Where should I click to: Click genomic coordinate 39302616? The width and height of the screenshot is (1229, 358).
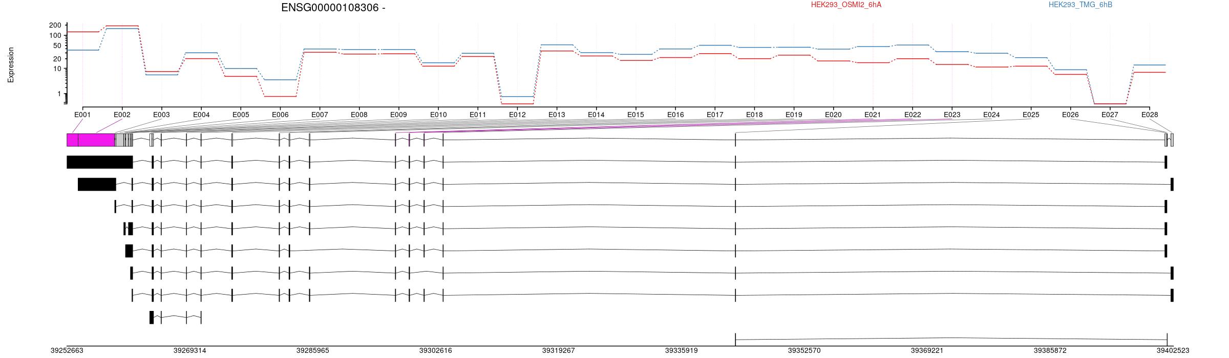(435, 351)
